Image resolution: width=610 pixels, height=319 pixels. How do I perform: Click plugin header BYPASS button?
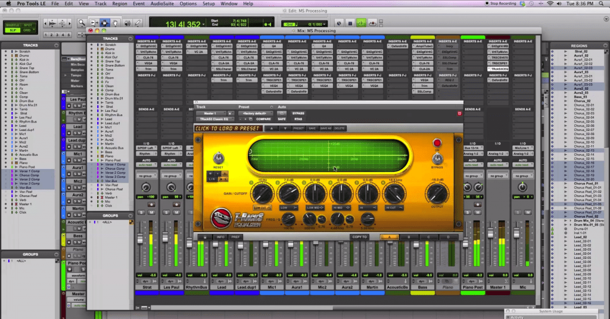point(298,114)
